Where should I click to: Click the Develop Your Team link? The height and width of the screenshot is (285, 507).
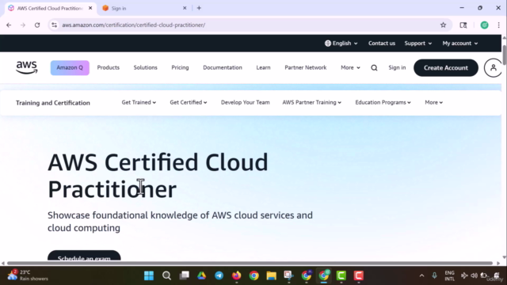(245, 102)
